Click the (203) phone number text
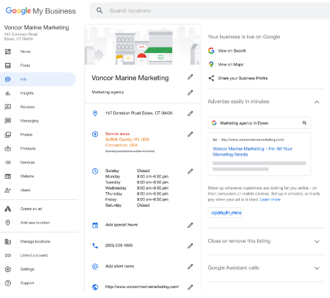 coord(119,246)
